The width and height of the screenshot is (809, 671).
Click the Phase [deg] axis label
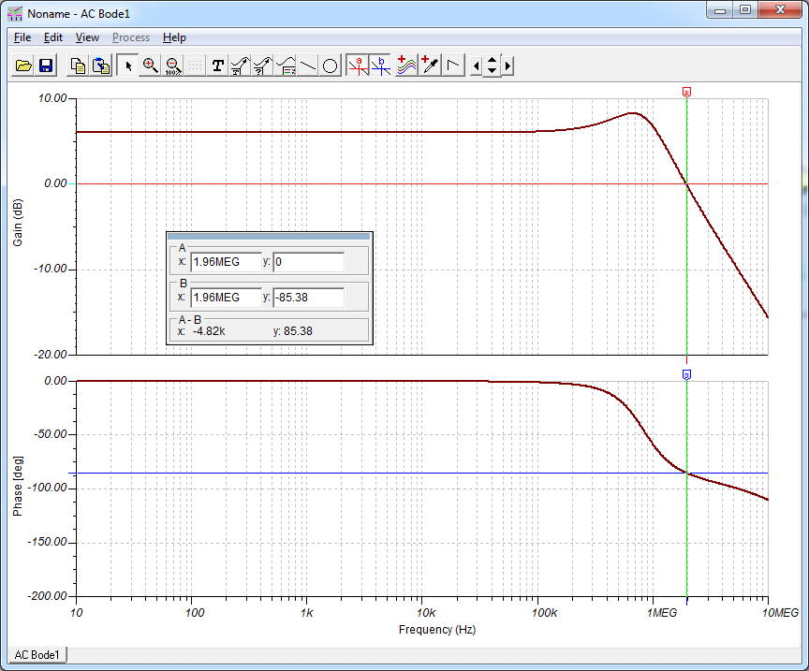[x=18, y=486]
